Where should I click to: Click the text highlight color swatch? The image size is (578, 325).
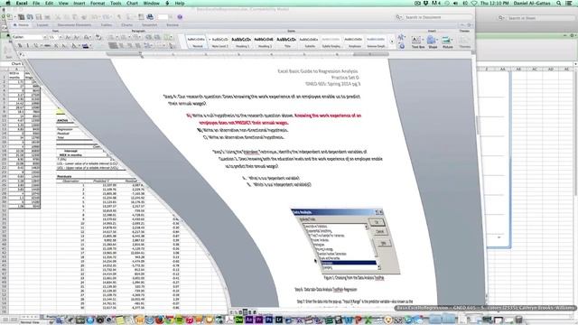(85, 46)
